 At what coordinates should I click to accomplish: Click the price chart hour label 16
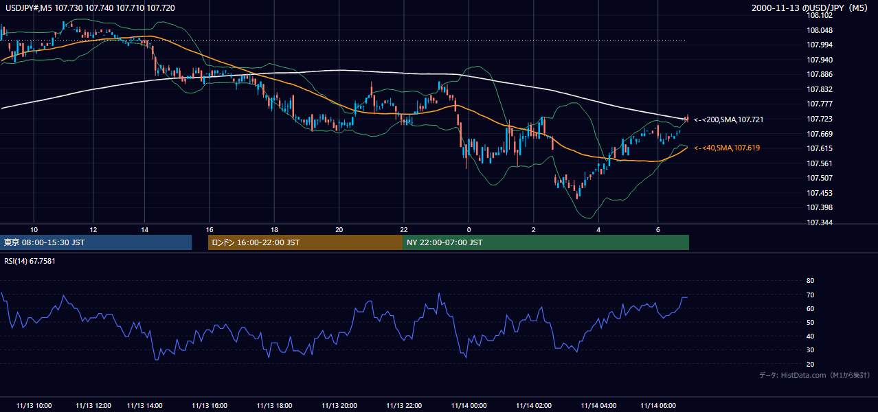[210, 229]
